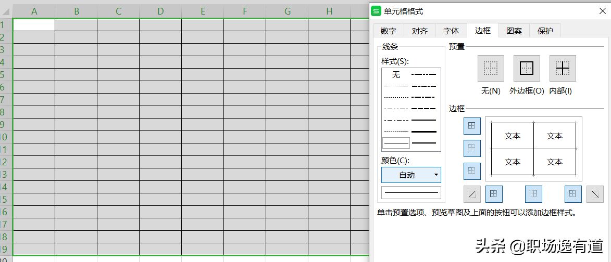
Task: Switch to the 对齐 tab
Action: [x=420, y=31]
